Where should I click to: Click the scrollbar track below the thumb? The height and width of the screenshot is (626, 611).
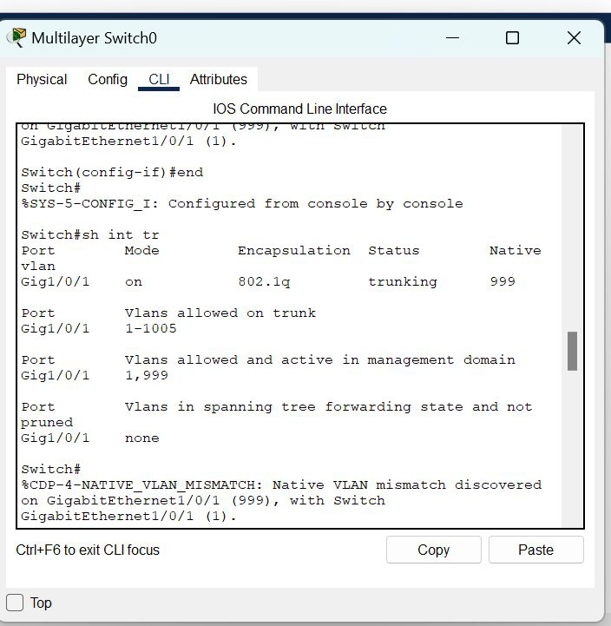point(572,451)
